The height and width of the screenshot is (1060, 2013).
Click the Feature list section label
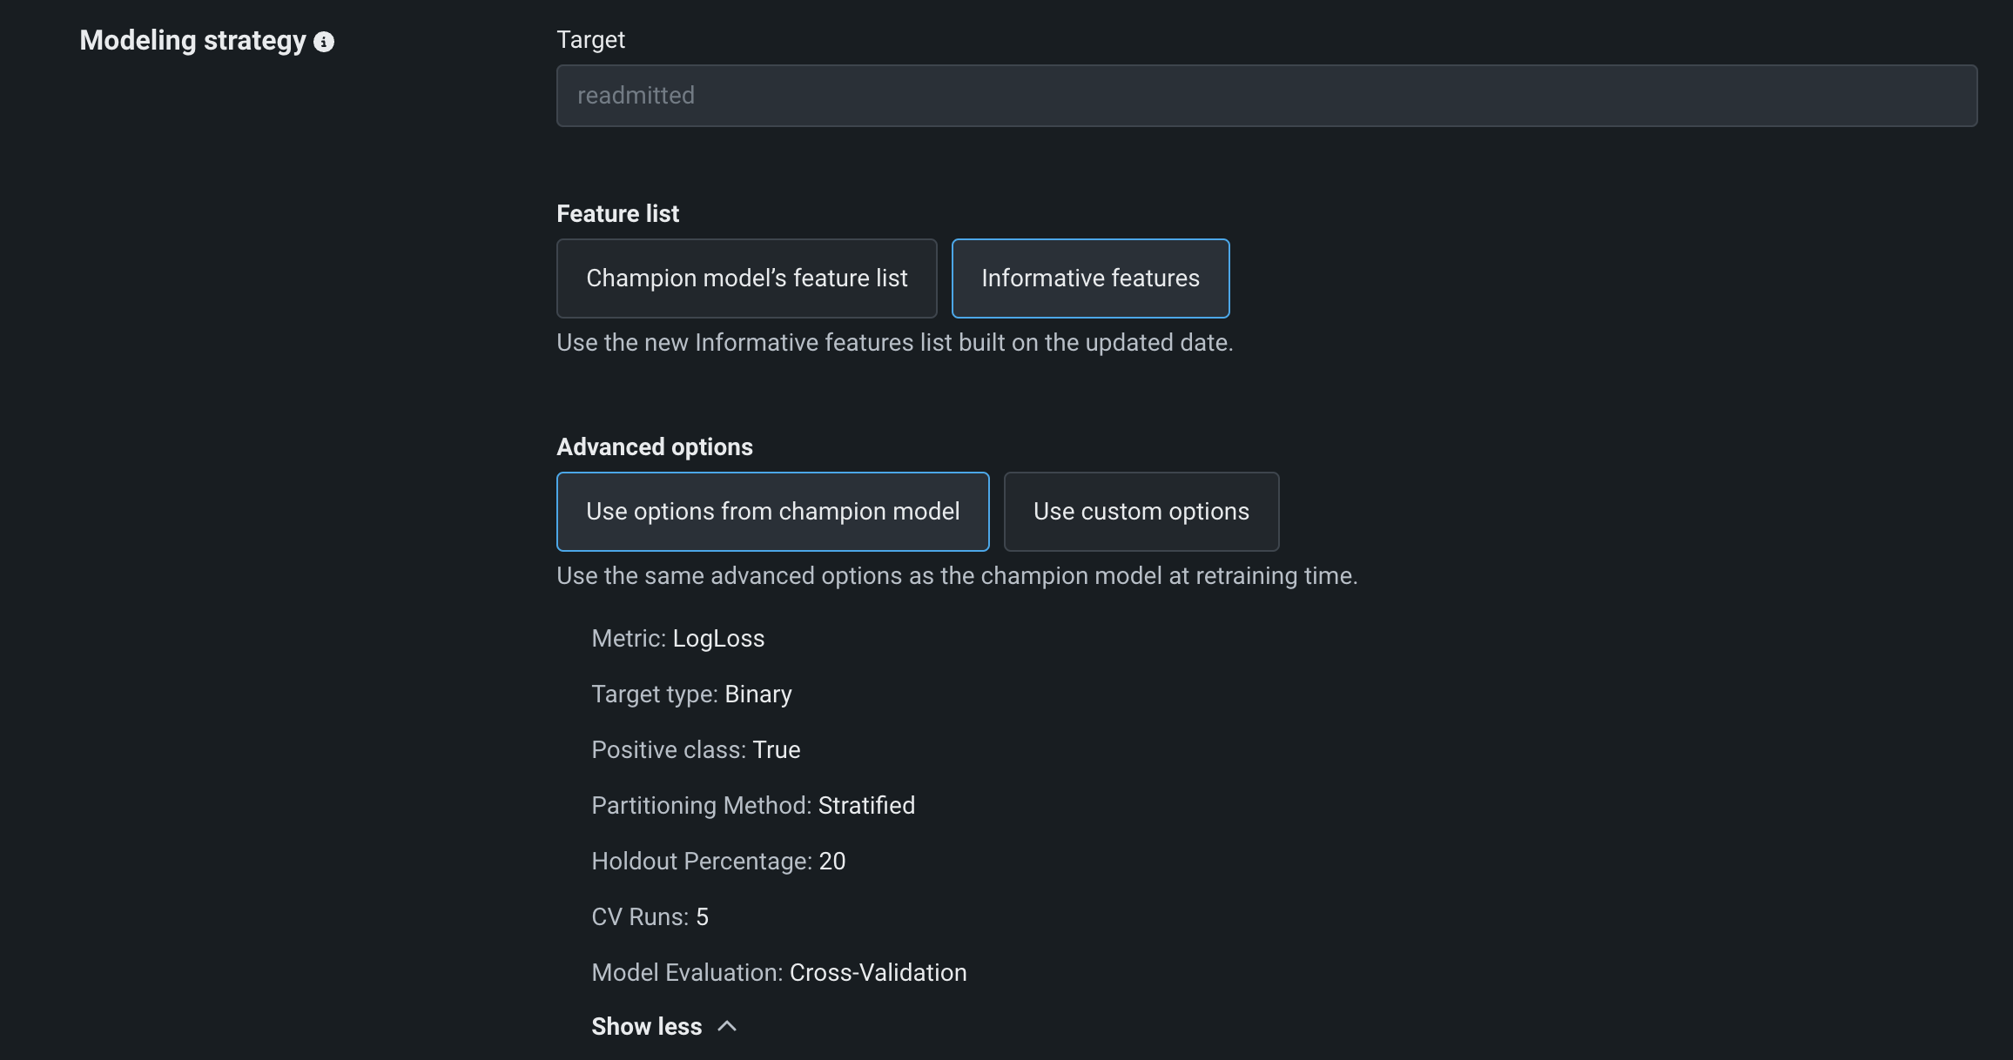click(x=617, y=214)
